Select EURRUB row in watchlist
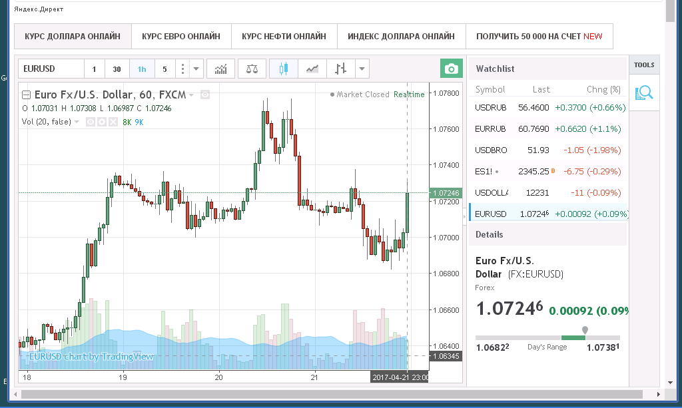 (548, 128)
